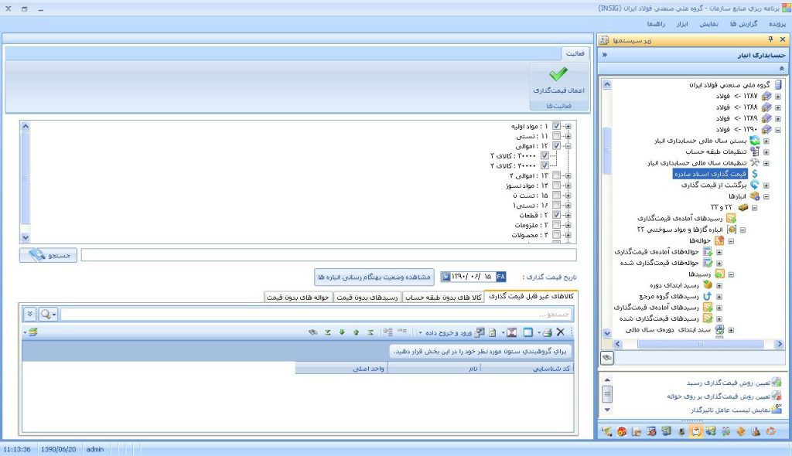The height and width of the screenshot is (456, 792).
Task: Open the pricing date dropdown calendar
Action: click(446, 277)
